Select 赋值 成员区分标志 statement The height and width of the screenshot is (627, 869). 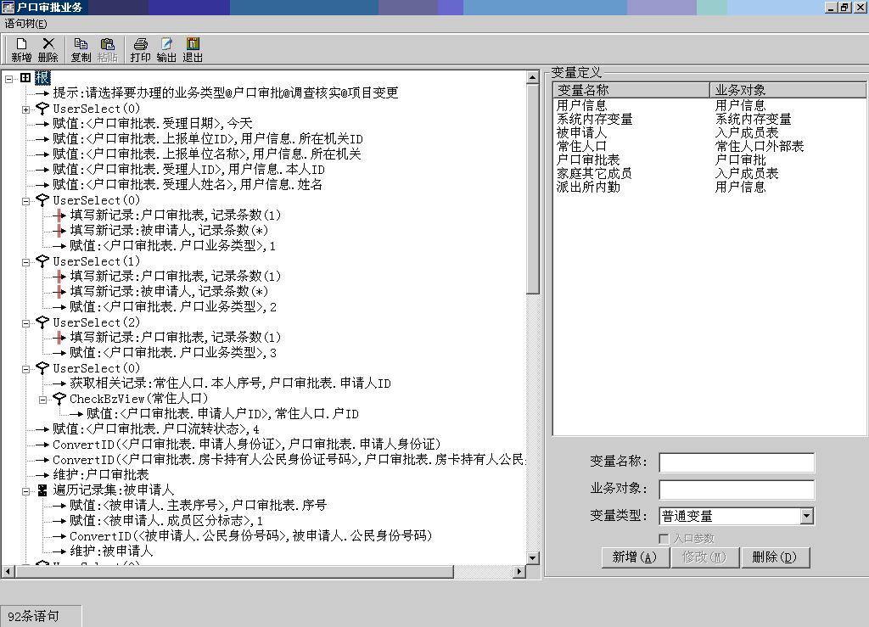[x=166, y=521]
